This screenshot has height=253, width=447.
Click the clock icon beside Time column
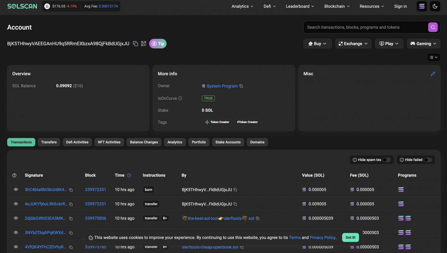129,175
